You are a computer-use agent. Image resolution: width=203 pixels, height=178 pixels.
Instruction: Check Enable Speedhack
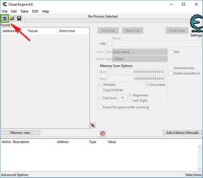click(171, 73)
